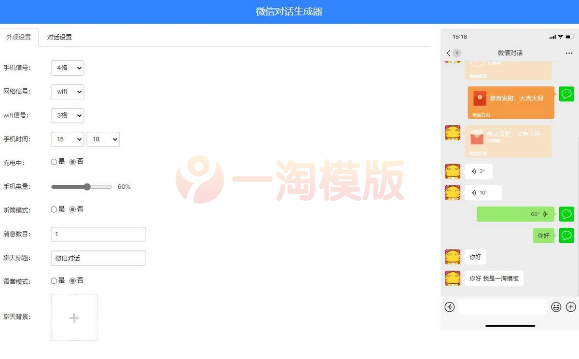The height and width of the screenshot is (359, 579).
Task: Open the 手机信号 dropdown showing 4格
Action: (68, 68)
